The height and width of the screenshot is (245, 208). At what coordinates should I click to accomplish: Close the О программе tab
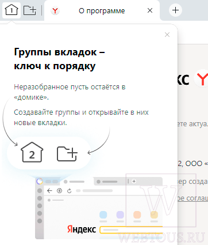(150, 10)
